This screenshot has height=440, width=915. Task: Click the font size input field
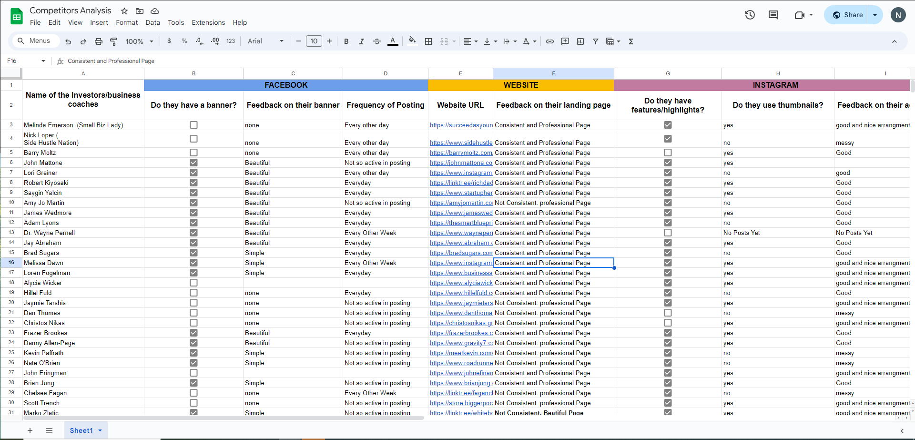click(x=314, y=41)
